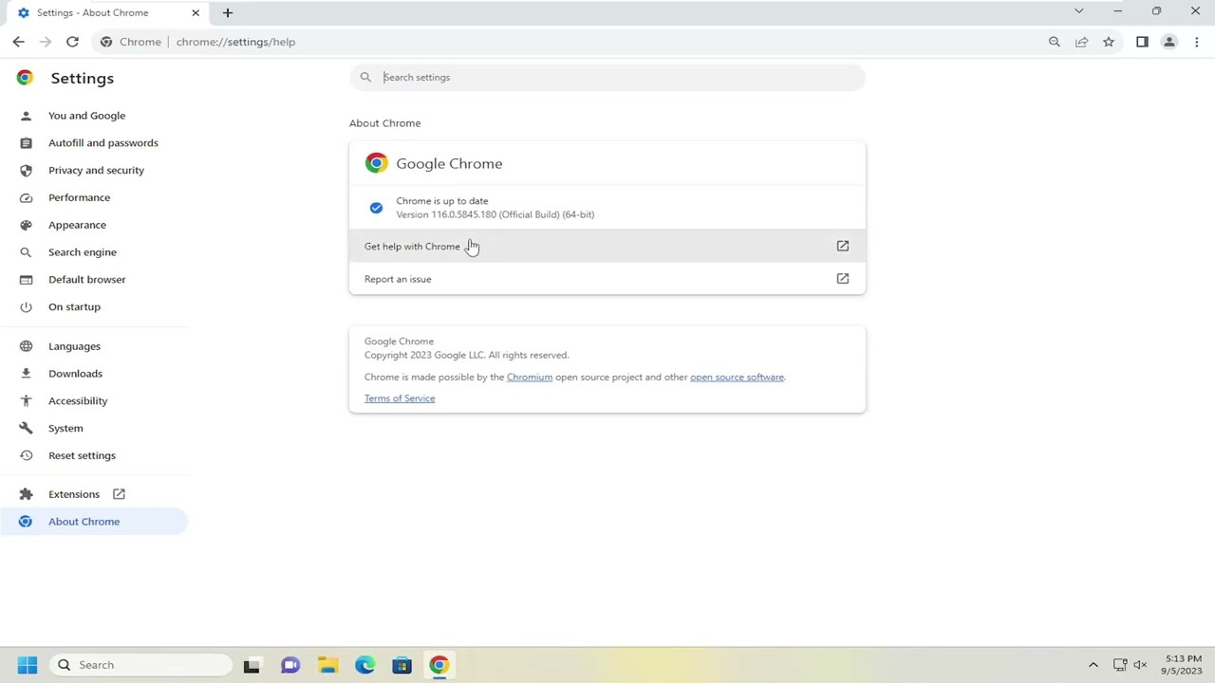This screenshot has height=683, width=1215.
Task: Show hidden system tray icons
Action: coord(1093,665)
